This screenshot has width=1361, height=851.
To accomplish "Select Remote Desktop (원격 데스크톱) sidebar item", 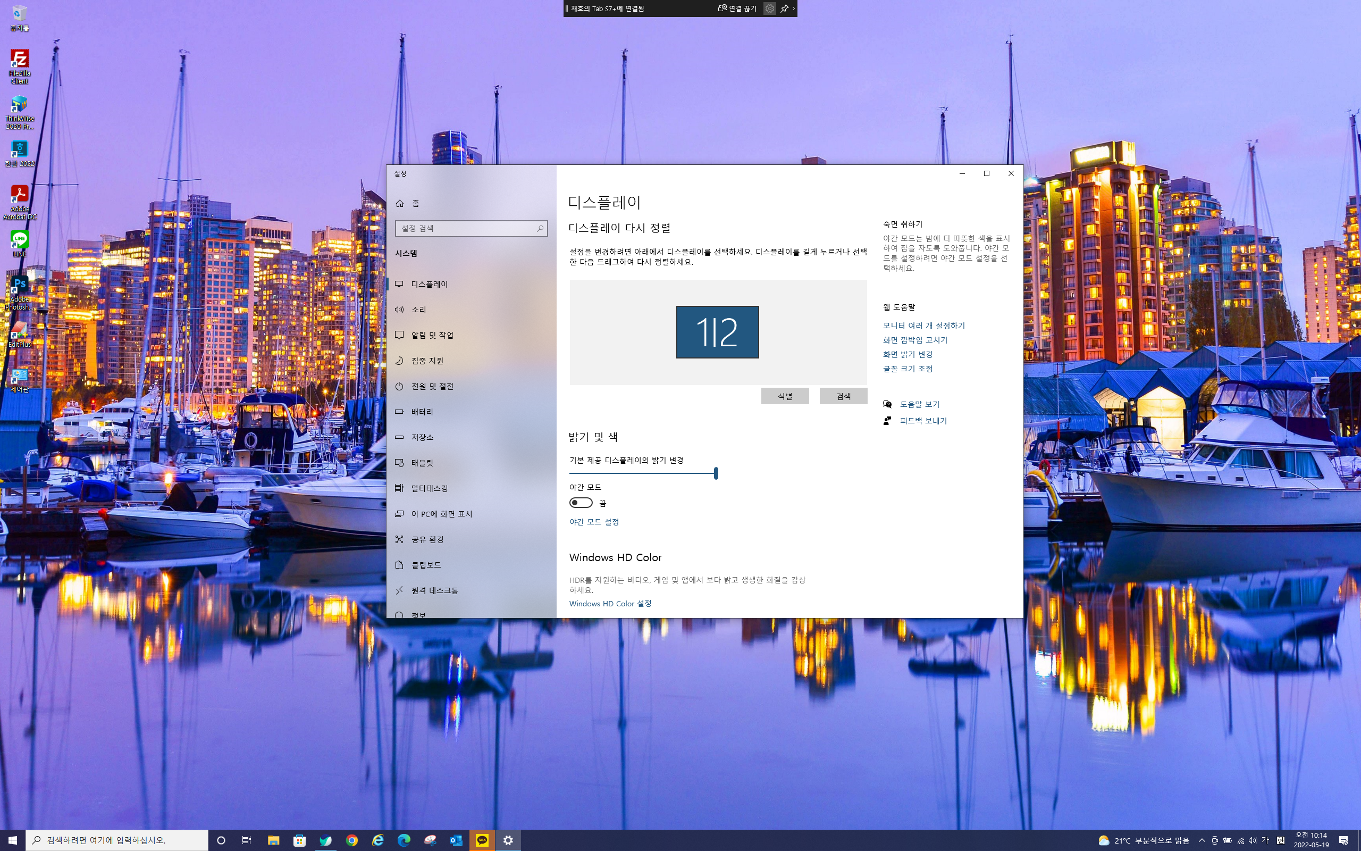I will 434,590.
